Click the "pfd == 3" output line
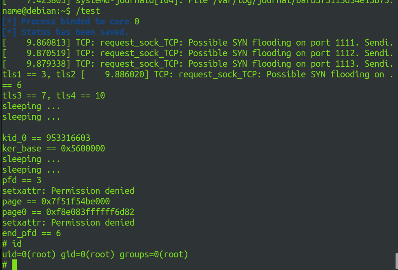The image size is (398, 270). coord(22,180)
